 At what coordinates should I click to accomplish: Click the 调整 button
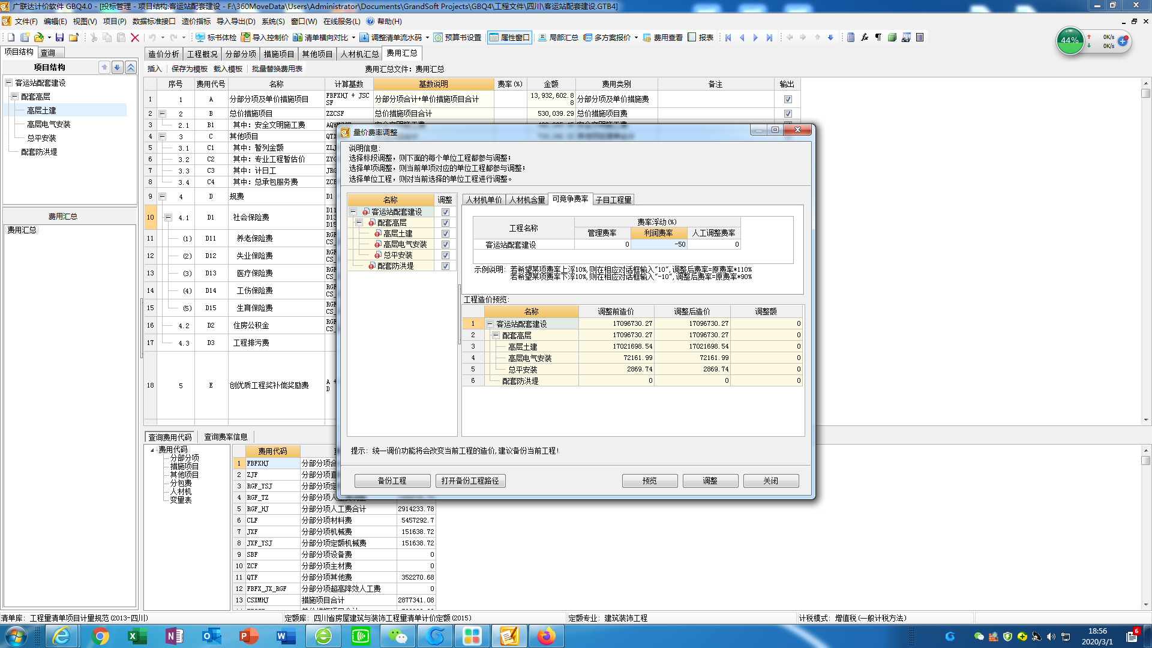[710, 481]
